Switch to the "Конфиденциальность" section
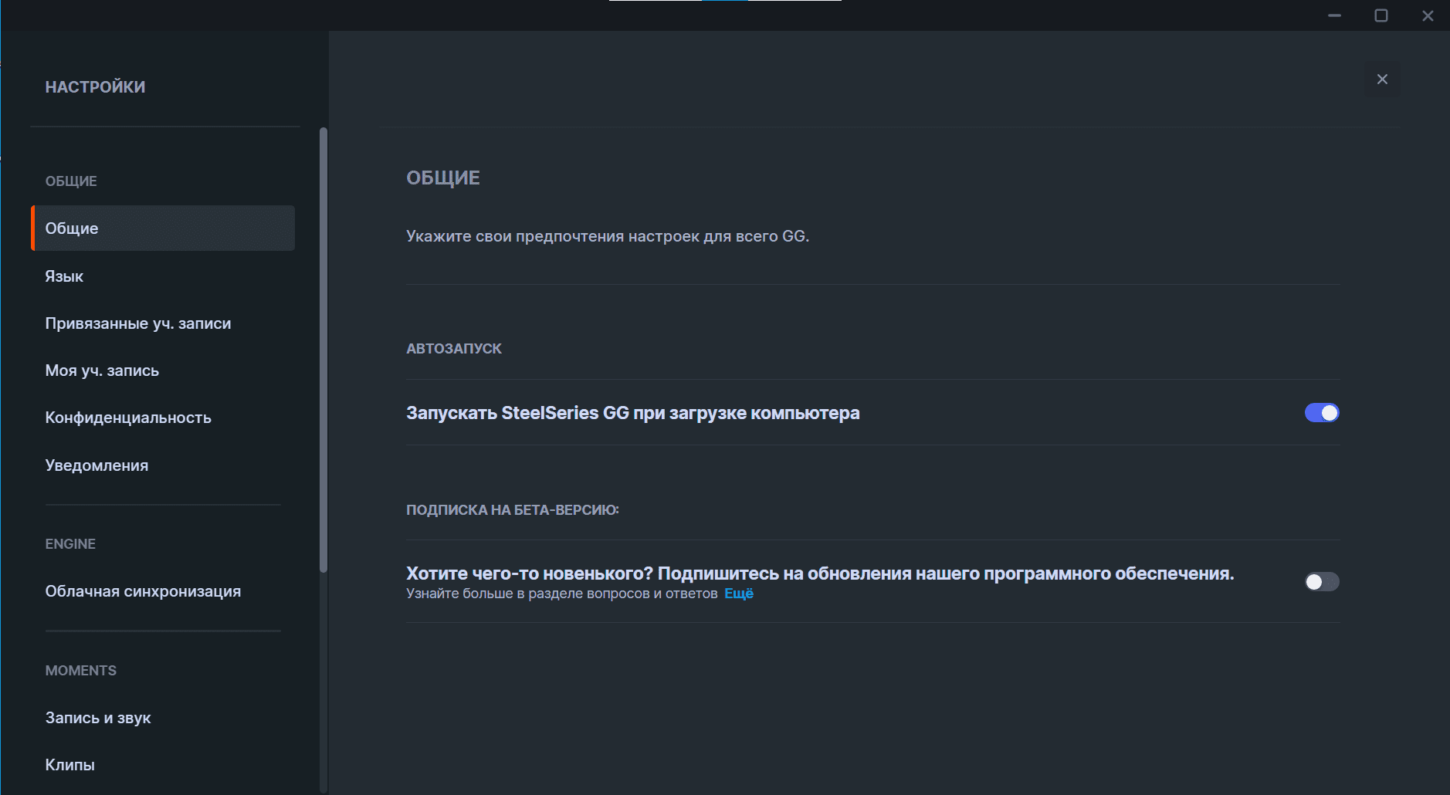Screen dimensions: 1450x795 click(x=128, y=418)
